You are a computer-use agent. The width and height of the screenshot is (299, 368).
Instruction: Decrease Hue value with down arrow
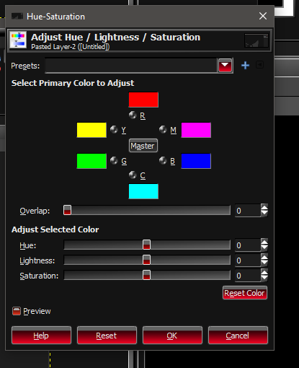264,248
